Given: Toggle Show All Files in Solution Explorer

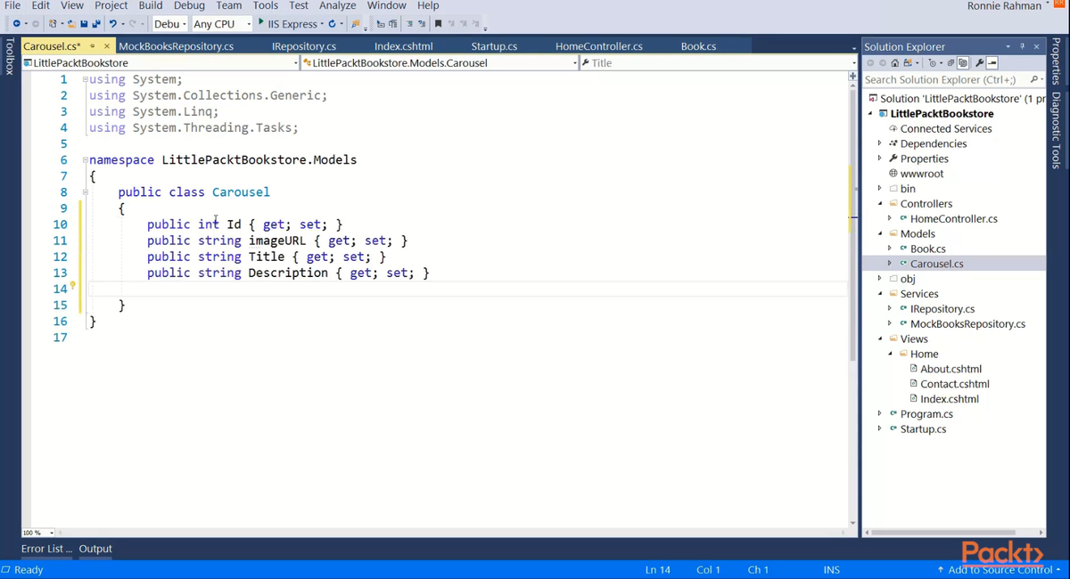Looking at the screenshot, I should (x=963, y=63).
